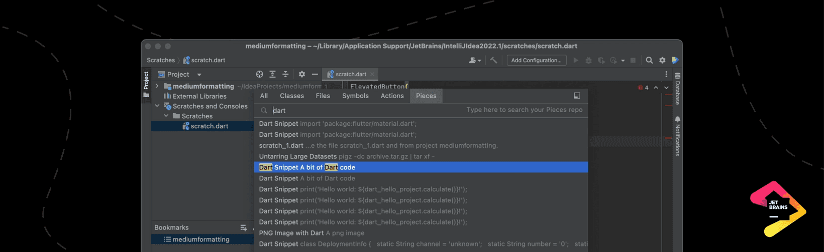Click the JetBrains logo
Viewport: 824px width, 252px height.
click(x=778, y=209)
